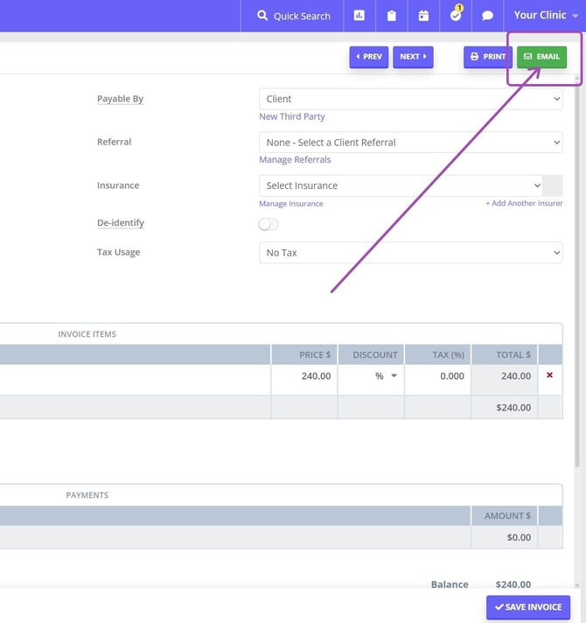Open the messages chat bubble icon
This screenshot has height=623, width=586.
point(488,16)
